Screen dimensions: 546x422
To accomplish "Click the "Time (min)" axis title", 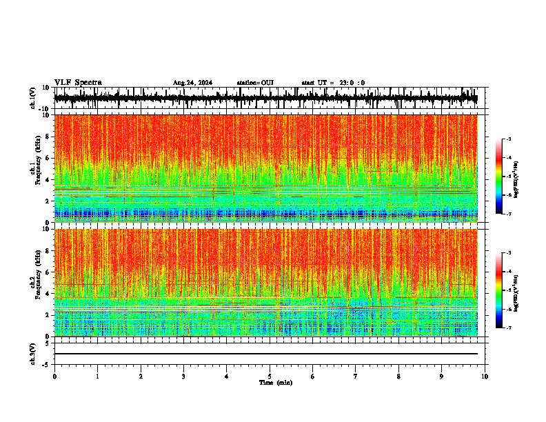I will tap(276, 383).
